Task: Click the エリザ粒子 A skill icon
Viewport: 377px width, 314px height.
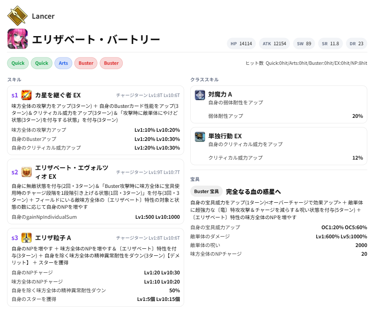Action: tap(27, 238)
